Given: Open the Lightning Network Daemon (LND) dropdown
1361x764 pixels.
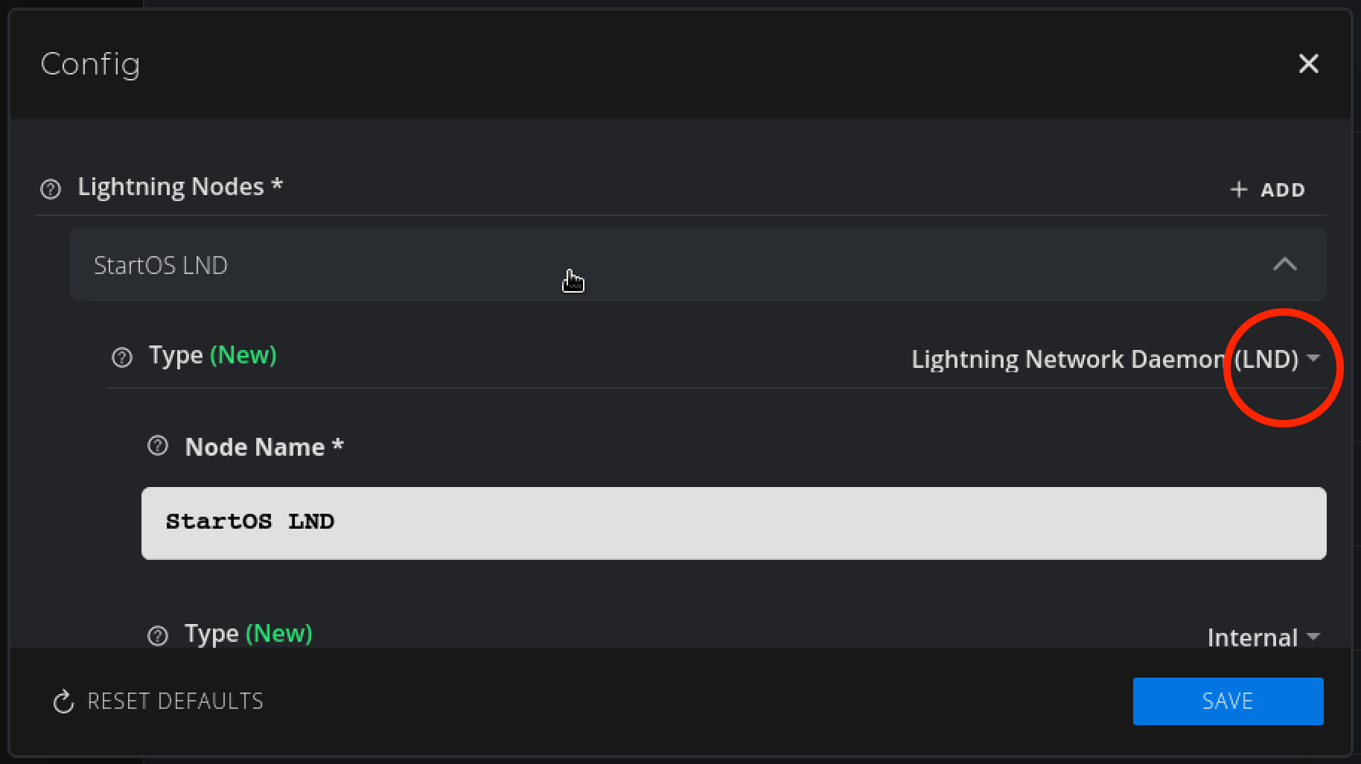Looking at the screenshot, I should tap(1104, 359).
